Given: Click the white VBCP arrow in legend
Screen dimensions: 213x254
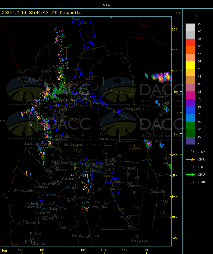Looking at the screenshot, I should coord(190,152).
